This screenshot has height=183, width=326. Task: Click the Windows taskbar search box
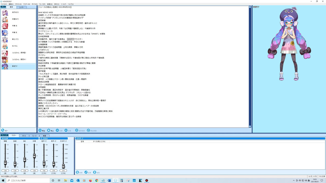[28, 181]
